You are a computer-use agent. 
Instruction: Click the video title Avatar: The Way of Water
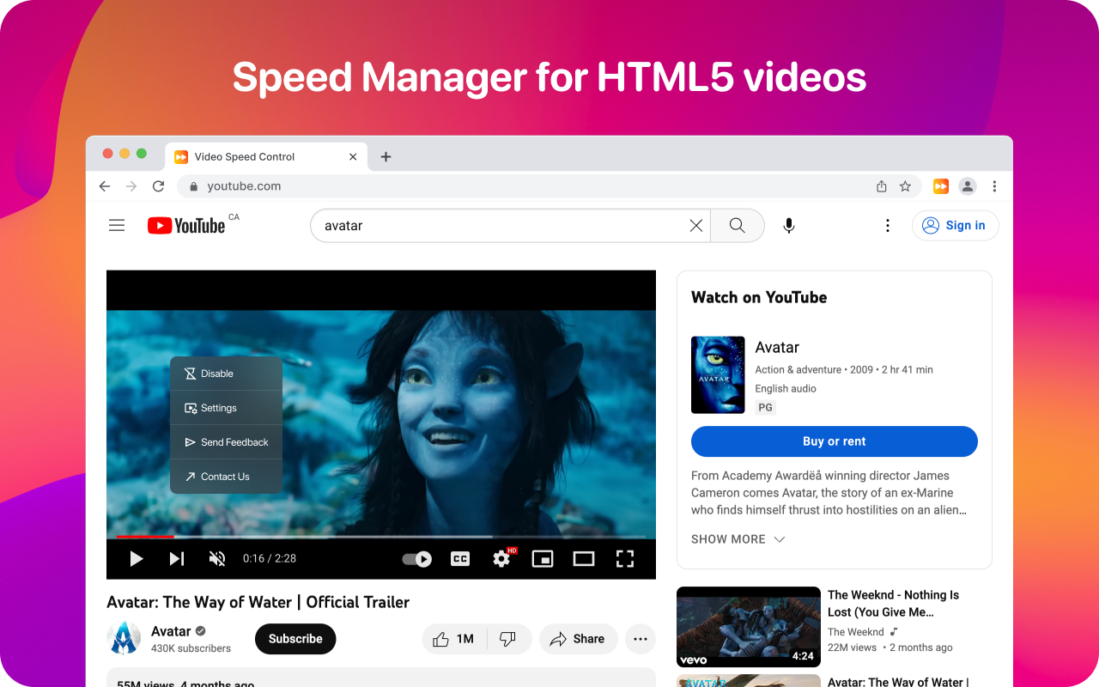point(258,602)
